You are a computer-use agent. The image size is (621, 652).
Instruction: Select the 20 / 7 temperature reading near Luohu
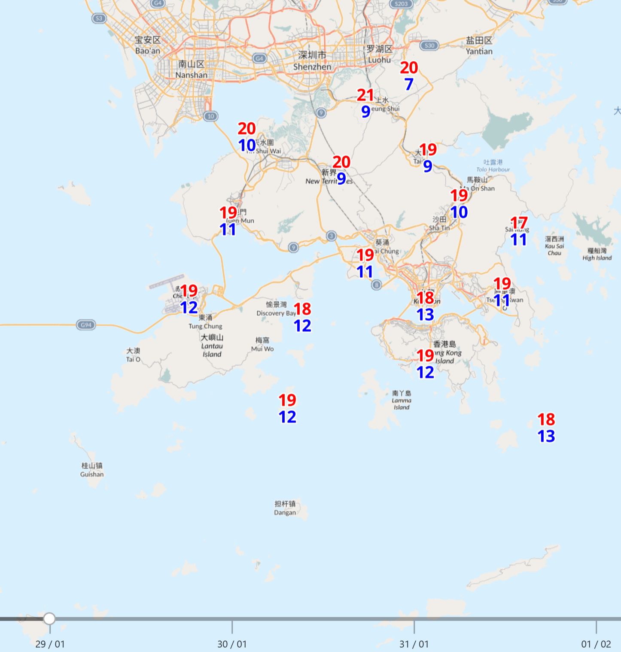[x=409, y=76]
